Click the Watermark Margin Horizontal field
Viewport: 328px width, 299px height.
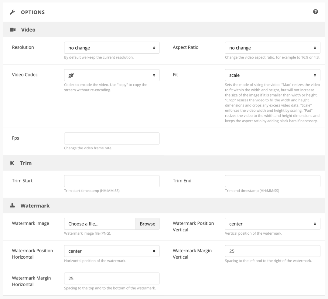coord(112,278)
